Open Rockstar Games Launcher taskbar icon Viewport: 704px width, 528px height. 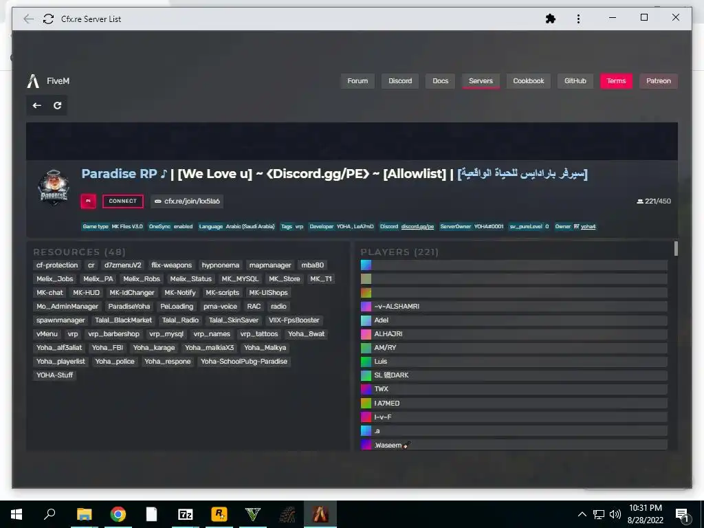(219, 514)
